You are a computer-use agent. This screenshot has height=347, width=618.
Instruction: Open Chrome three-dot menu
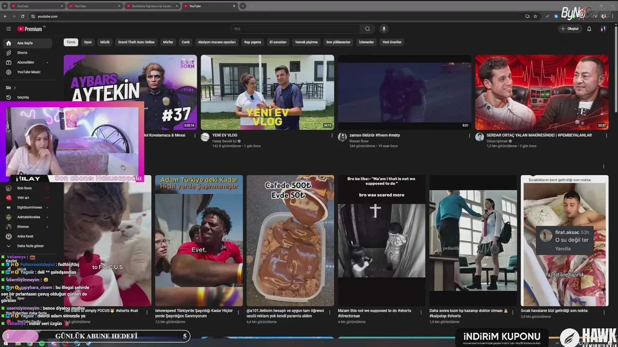[x=613, y=16]
